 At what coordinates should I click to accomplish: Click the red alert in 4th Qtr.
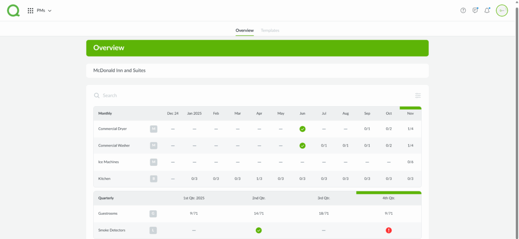pos(389,230)
